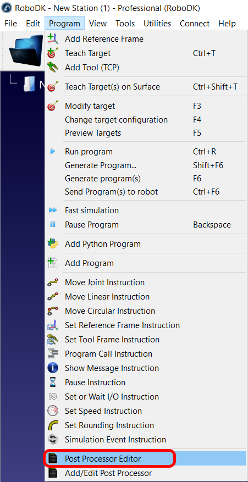This screenshot has height=482, width=248.
Task: Click the Move Linear Instruction icon
Action: click(x=53, y=297)
